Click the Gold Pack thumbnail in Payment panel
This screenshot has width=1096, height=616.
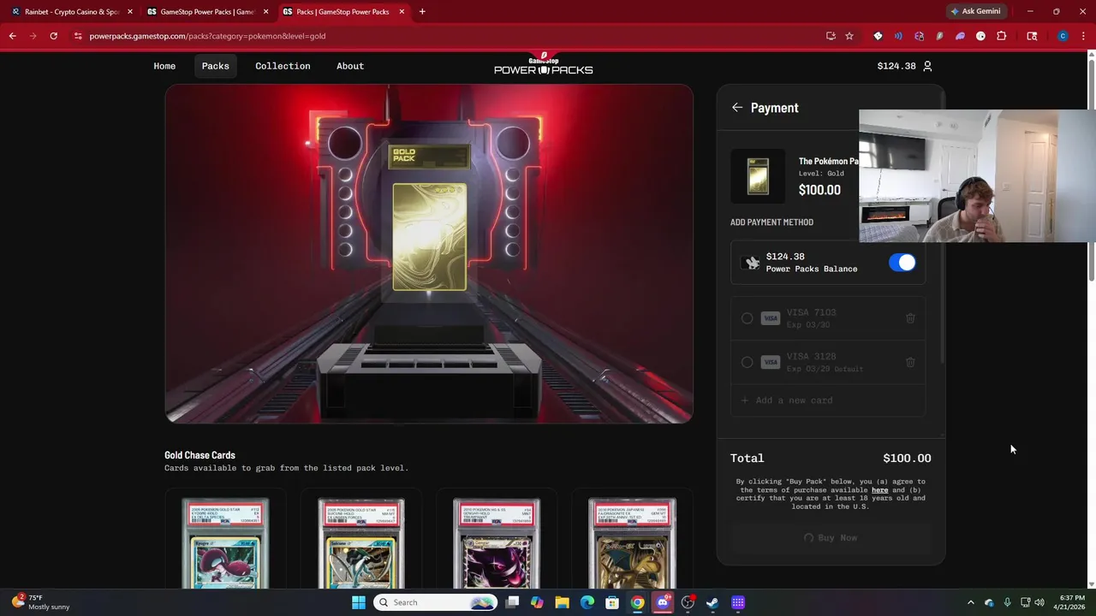point(758,176)
